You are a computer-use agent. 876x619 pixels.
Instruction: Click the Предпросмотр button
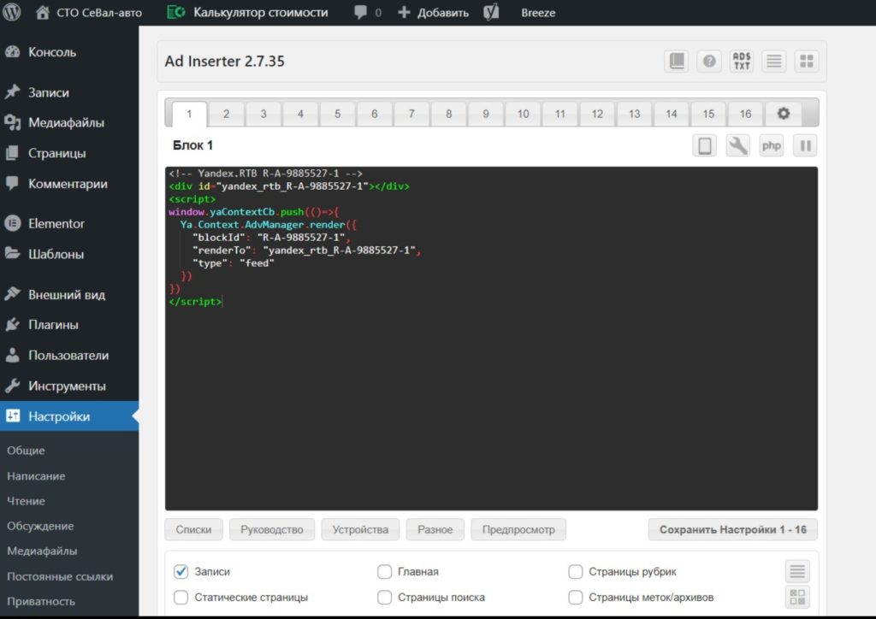click(518, 530)
